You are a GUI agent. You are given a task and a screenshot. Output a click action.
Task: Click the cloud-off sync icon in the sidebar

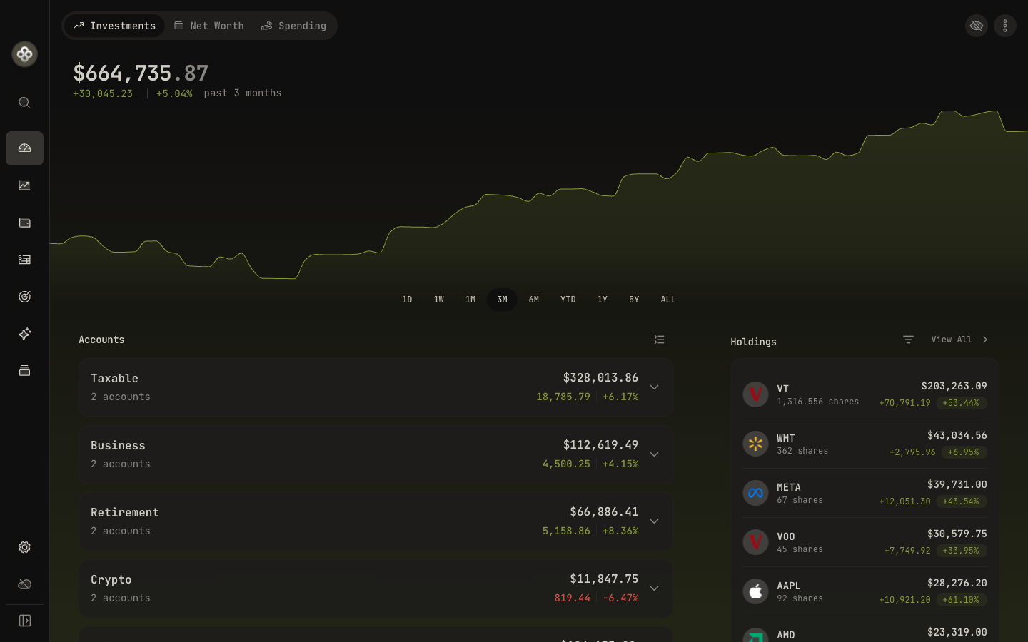(x=24, y=584)
